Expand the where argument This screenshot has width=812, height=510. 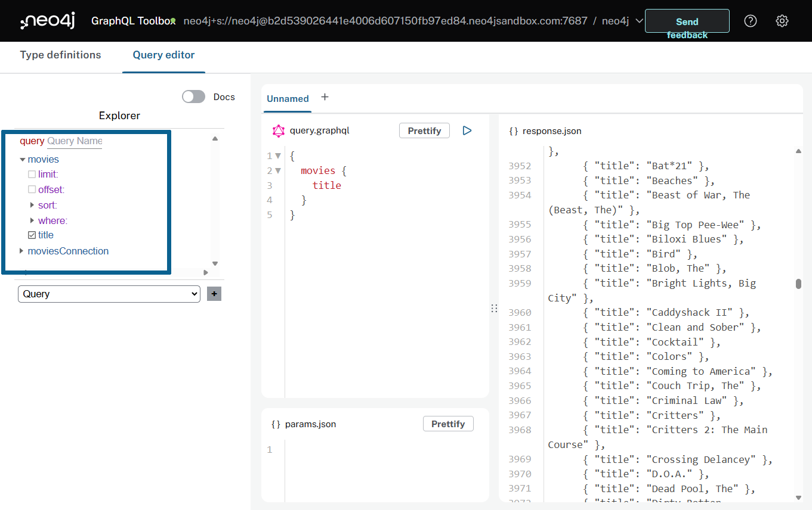point(32,220)
